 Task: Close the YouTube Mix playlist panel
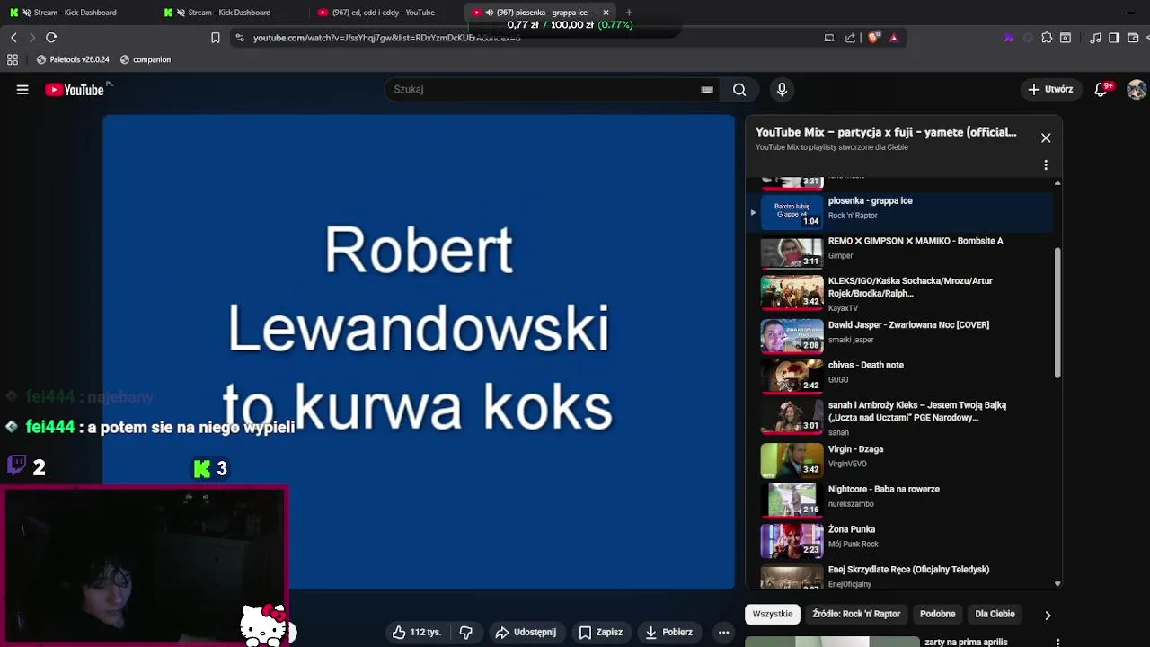click(x=1046, y=138)
